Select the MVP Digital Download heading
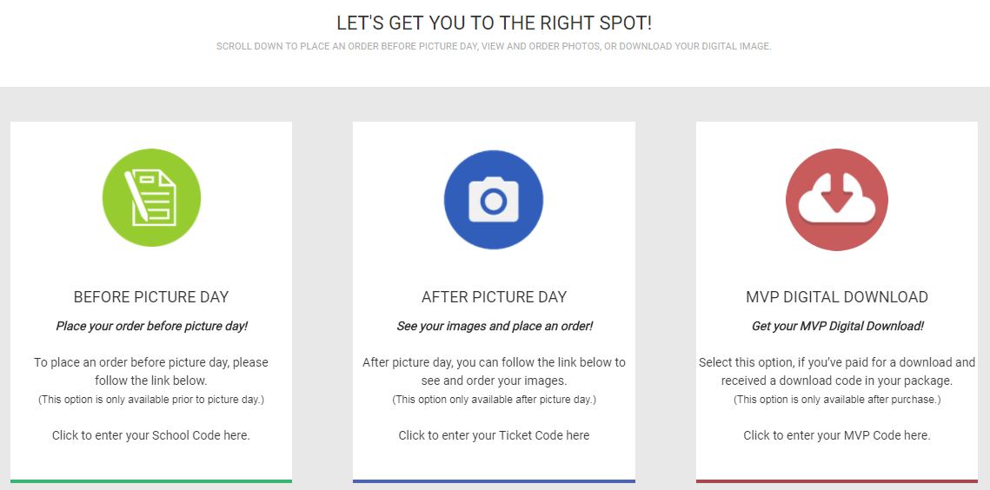990x490 pixels. tap(836, 297)
